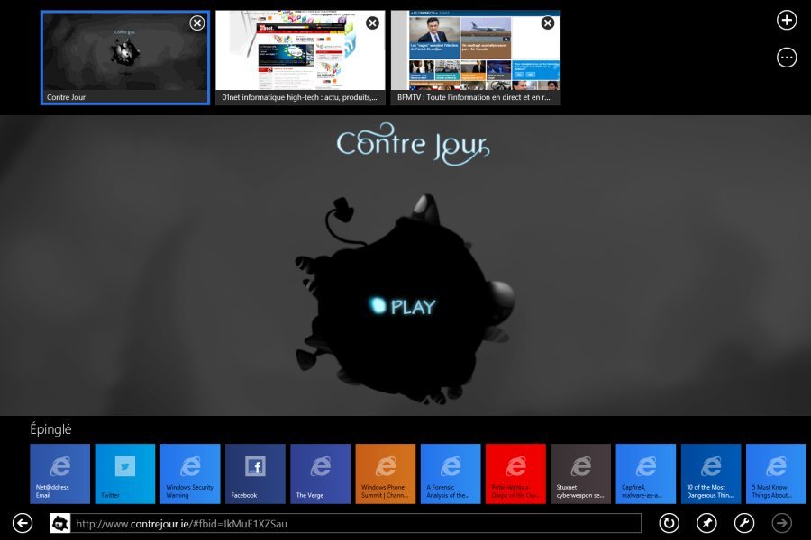Switch to the BFMTV tab
The image size is (811, 540).
(475, 58)
